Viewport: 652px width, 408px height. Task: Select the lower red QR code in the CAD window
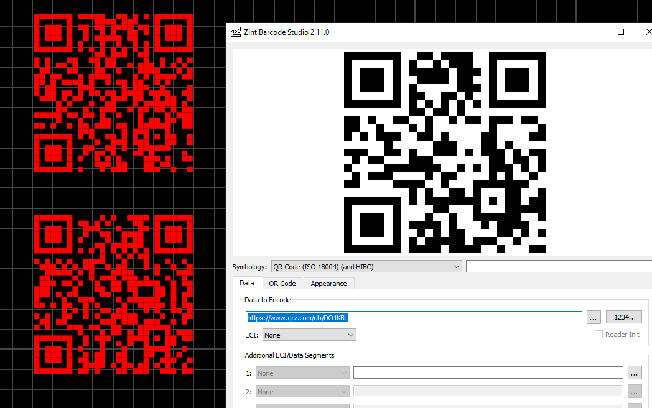(113, 294)
